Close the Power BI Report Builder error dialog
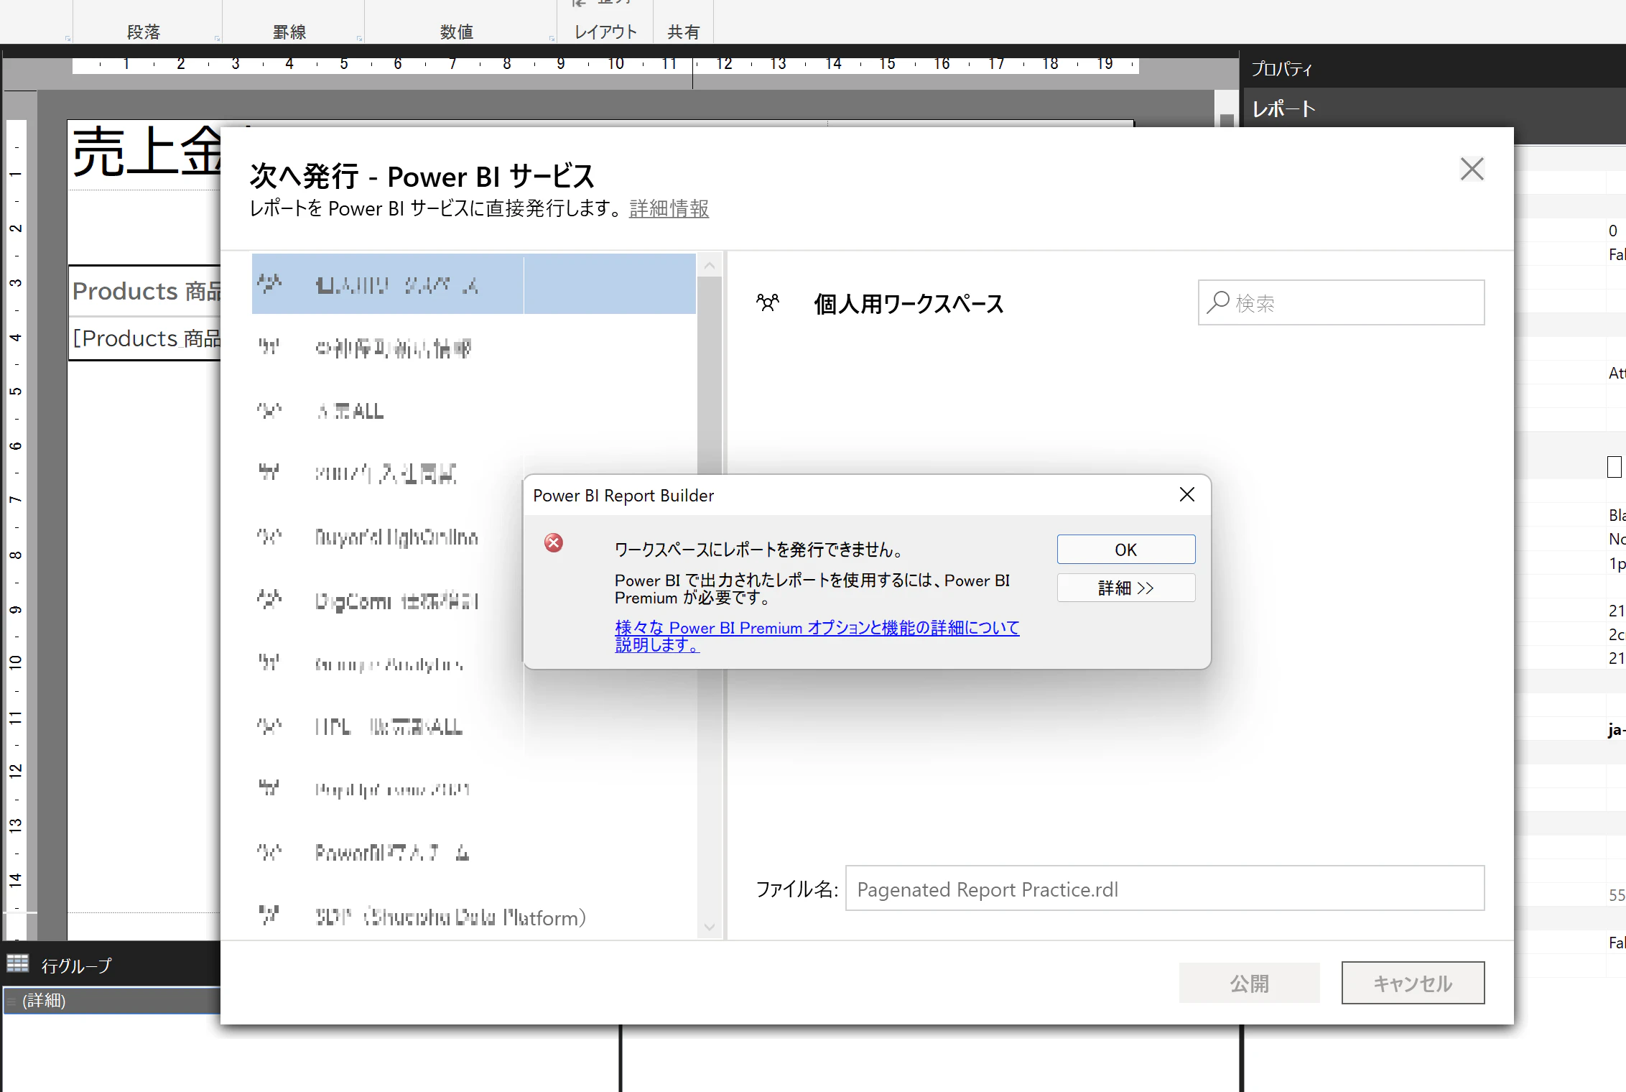The height and width of the screenshot is (1092, 1626). pyautogui.click(x=1186, y=494)
